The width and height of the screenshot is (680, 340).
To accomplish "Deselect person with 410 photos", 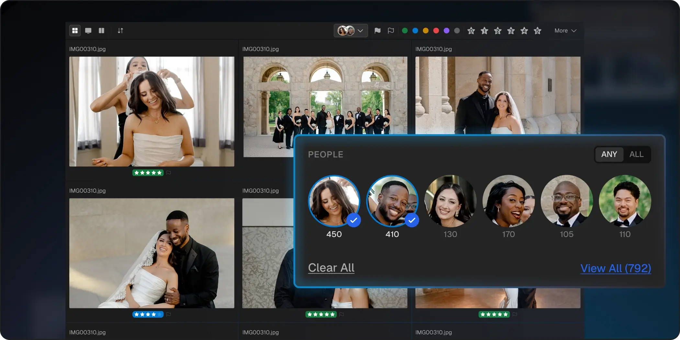I will [x=392, y=201].
